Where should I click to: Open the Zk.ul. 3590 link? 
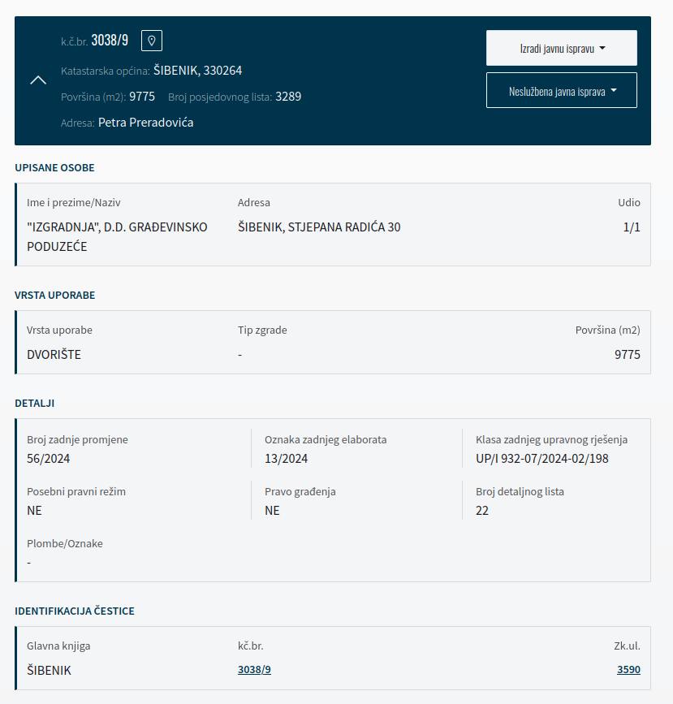(x=628, y=670)
